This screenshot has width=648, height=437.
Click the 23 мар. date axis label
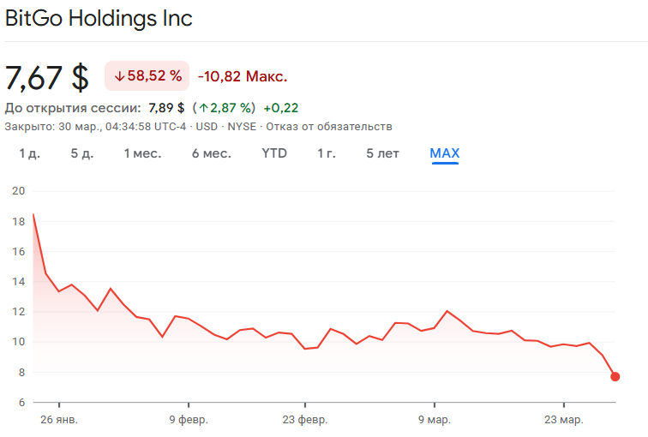coord(564,420)
